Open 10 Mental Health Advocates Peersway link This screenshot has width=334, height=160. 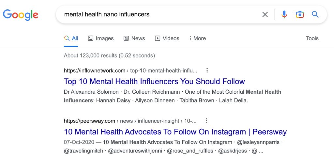(175, 132)
